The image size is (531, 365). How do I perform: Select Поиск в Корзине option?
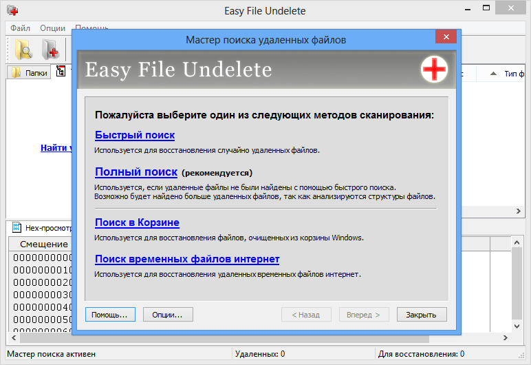click(x=137, y=222)
